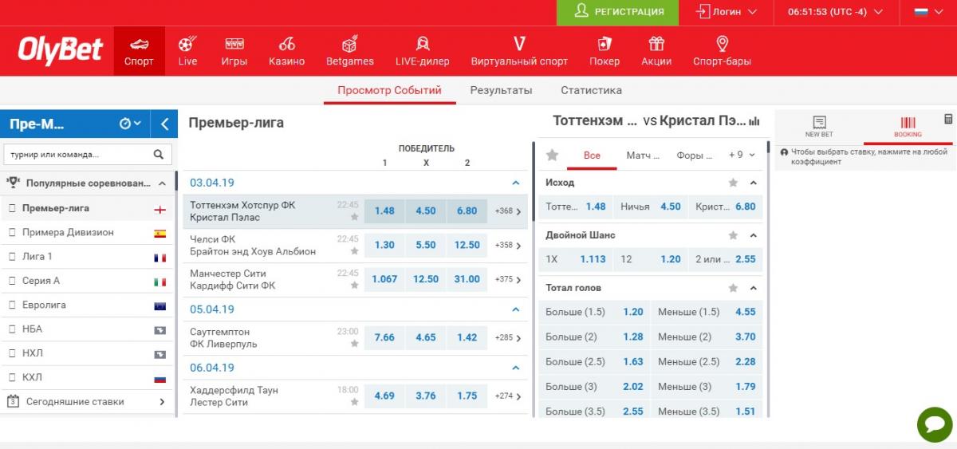Open the Игры slot machine icon
This screenshot has height=449, width=957.
point(234,44)
